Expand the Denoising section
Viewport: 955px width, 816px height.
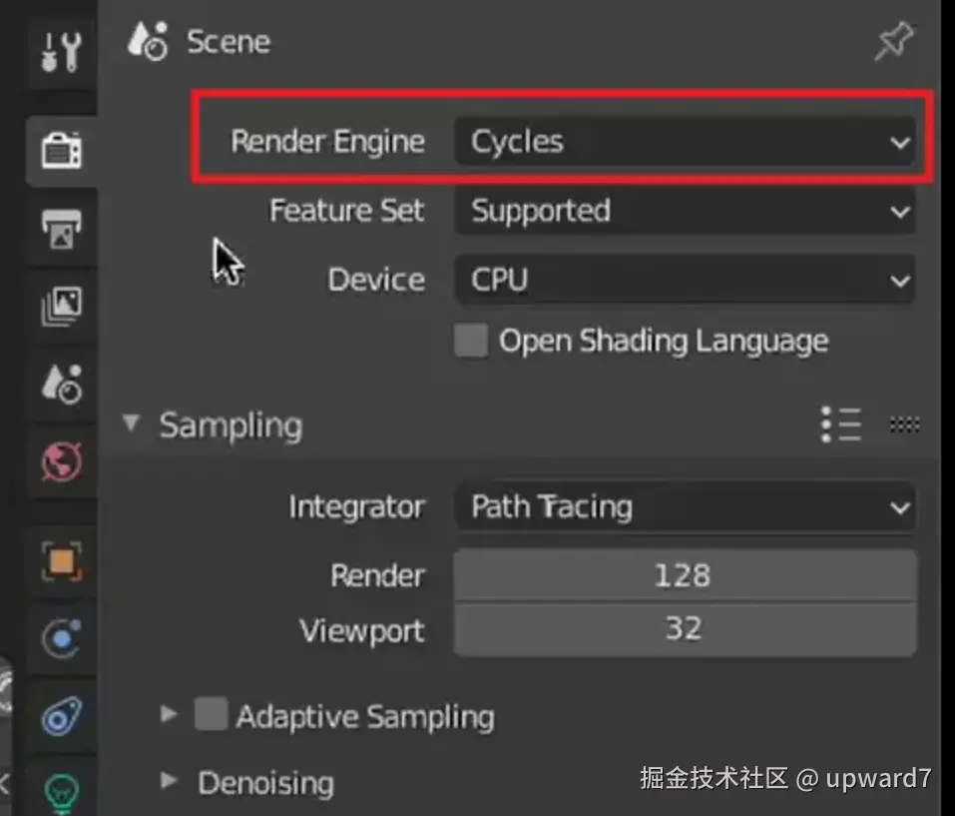[x=170, y=781]
